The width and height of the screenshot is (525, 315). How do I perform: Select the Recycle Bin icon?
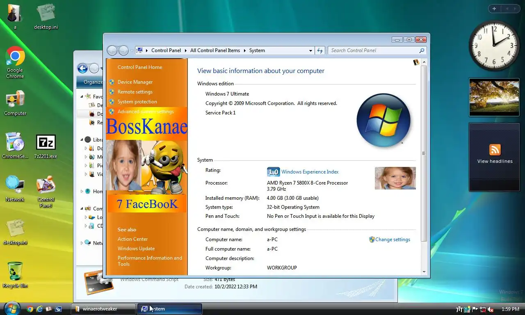15,275
